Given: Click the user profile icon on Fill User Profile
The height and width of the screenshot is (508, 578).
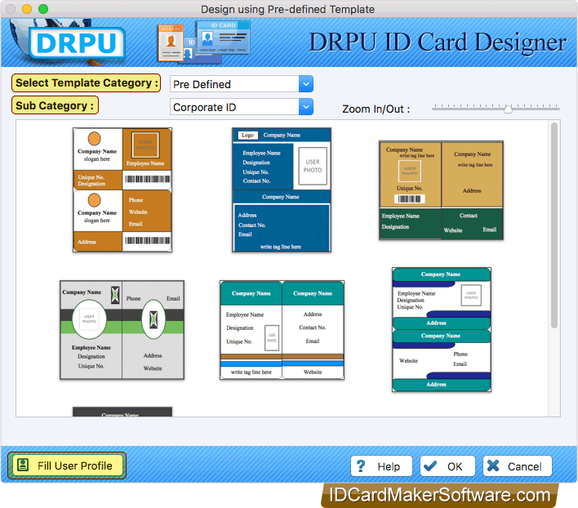Looking at the screenshot, I should pyautogui.click(x=23, y=466).
